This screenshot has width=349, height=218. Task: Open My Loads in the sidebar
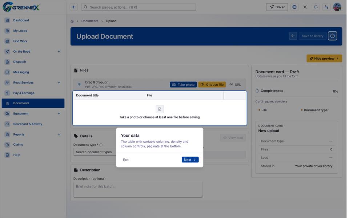tap(33, 31)
